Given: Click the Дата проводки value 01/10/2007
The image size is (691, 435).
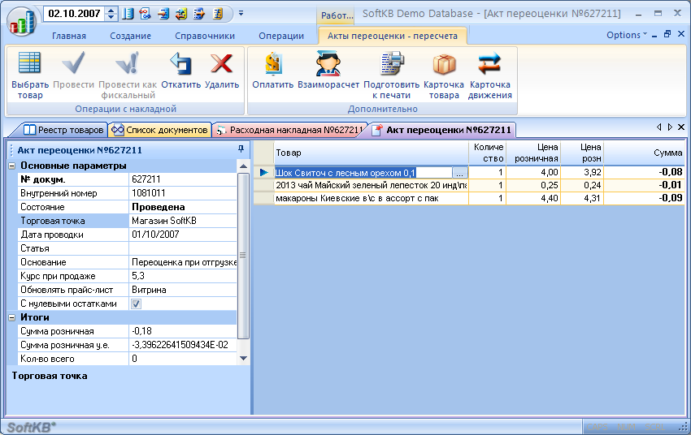Looking at the screenshot, I should pyautogui.click(x=183, y=235).
